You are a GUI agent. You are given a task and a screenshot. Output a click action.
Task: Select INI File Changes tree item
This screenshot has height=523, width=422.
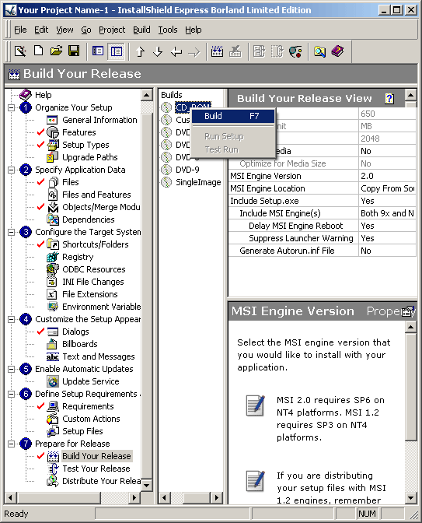tap(93, 282)
